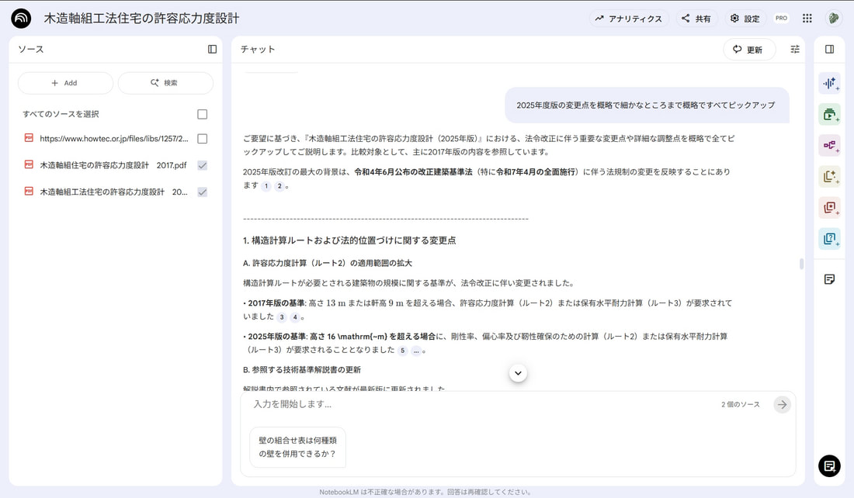The image size is (854, 498).
Task: Toggle すべてのソースを選択 checkbox
Action: (202, 114)
